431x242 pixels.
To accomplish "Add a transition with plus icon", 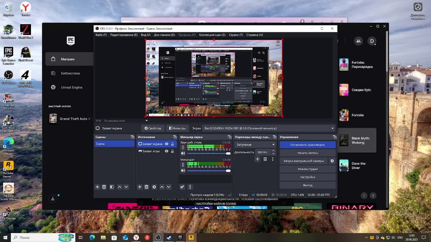I will pos(257,159).
